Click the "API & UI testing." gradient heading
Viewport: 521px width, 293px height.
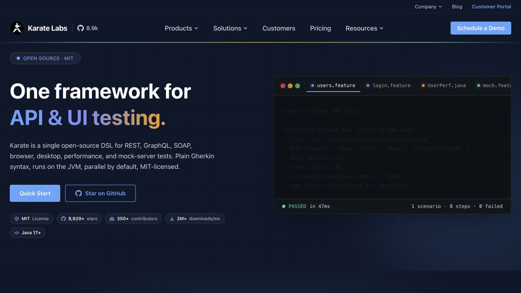[88, 118]
